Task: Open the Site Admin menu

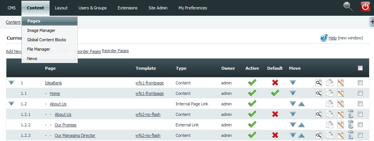Action: click(158, 8)
